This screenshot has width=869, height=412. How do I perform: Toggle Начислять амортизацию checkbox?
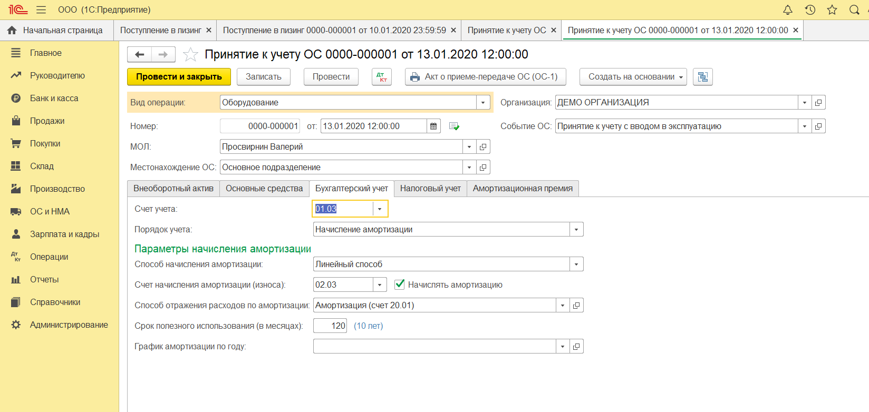tap(400, 285)
